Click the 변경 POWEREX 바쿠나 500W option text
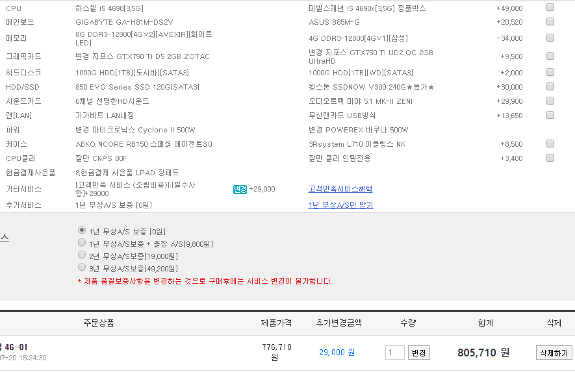575x372 pixels. pyautogui.click(x=358, y=130)
